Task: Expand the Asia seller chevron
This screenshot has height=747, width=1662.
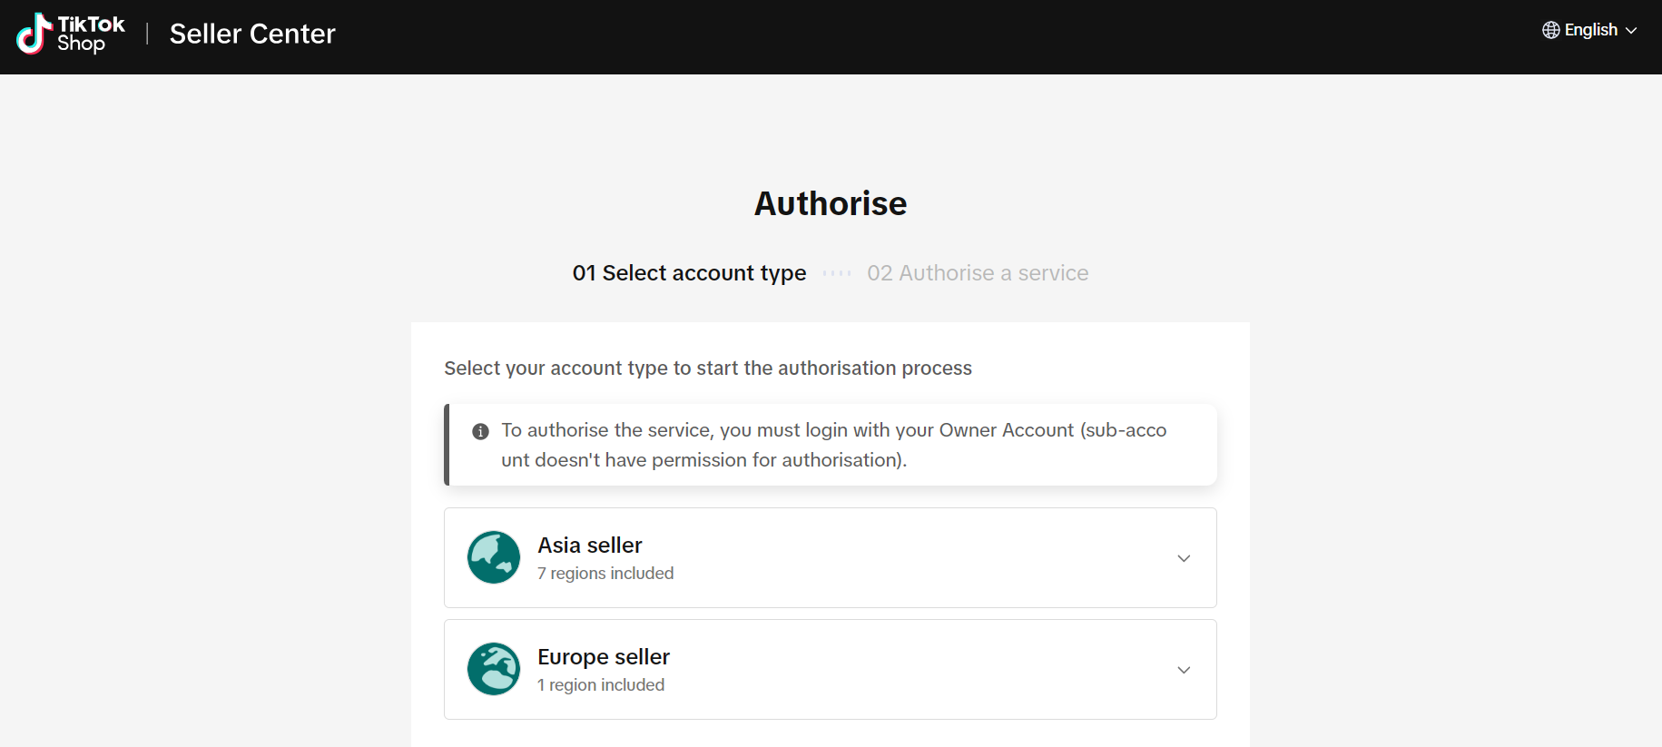Action: tap(1184, 558)
